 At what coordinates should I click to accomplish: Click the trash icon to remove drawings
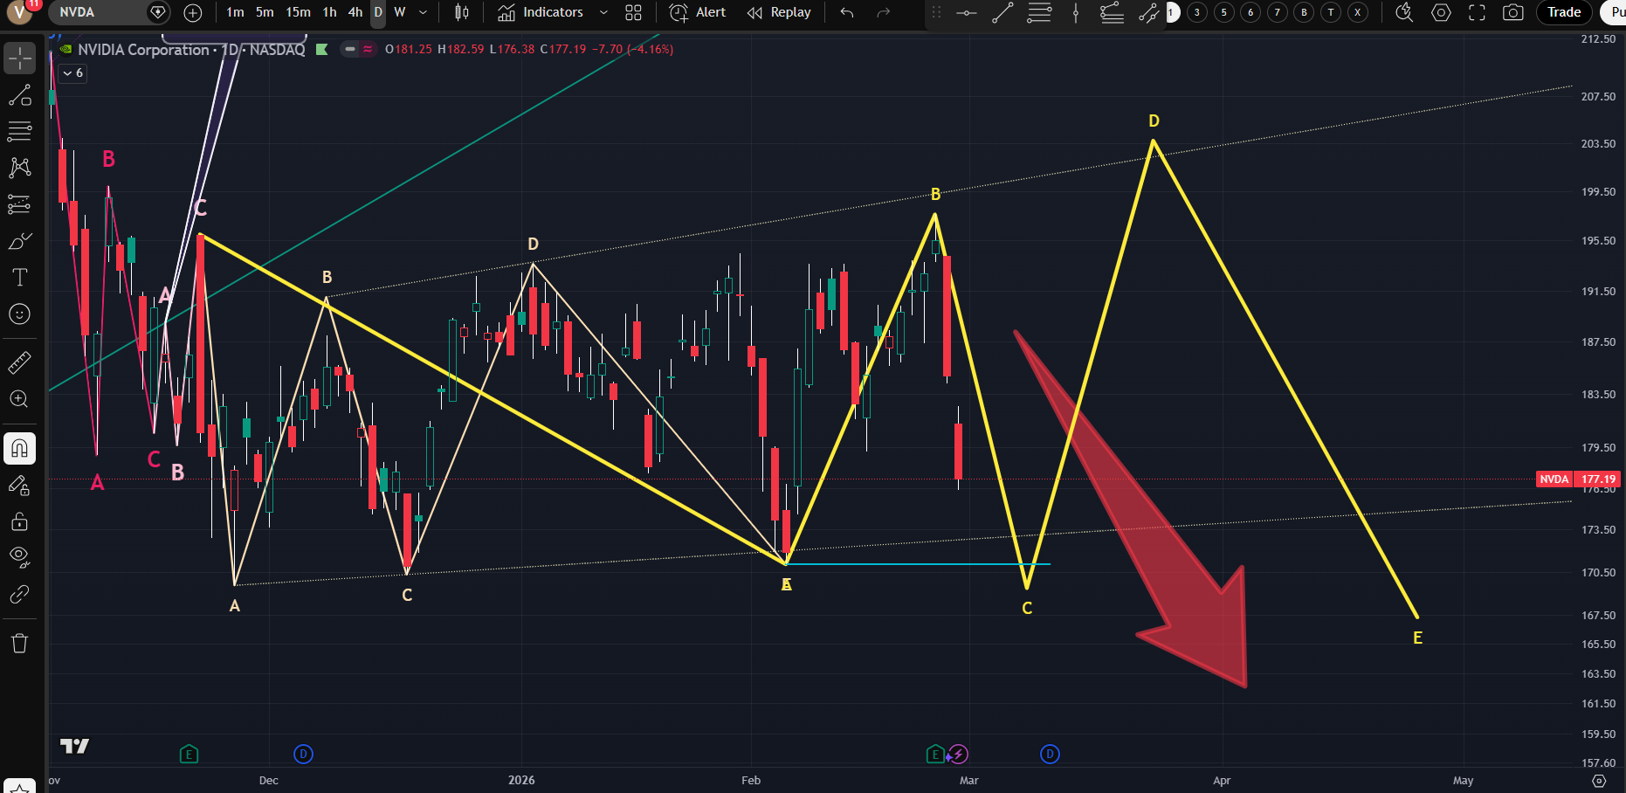pyautogui.click(x=19, y=644)
